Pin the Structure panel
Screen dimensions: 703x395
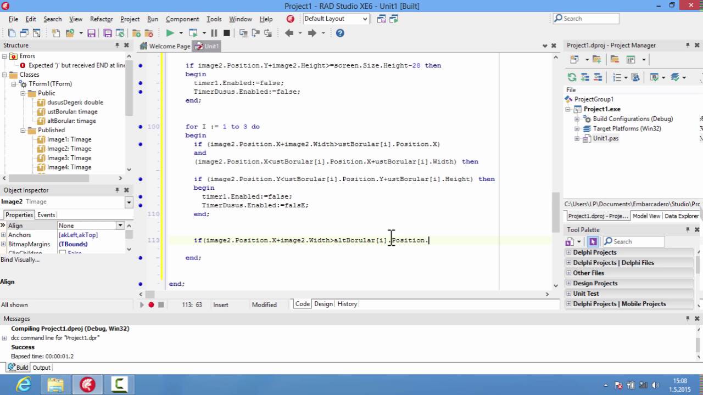coord(117,45)
